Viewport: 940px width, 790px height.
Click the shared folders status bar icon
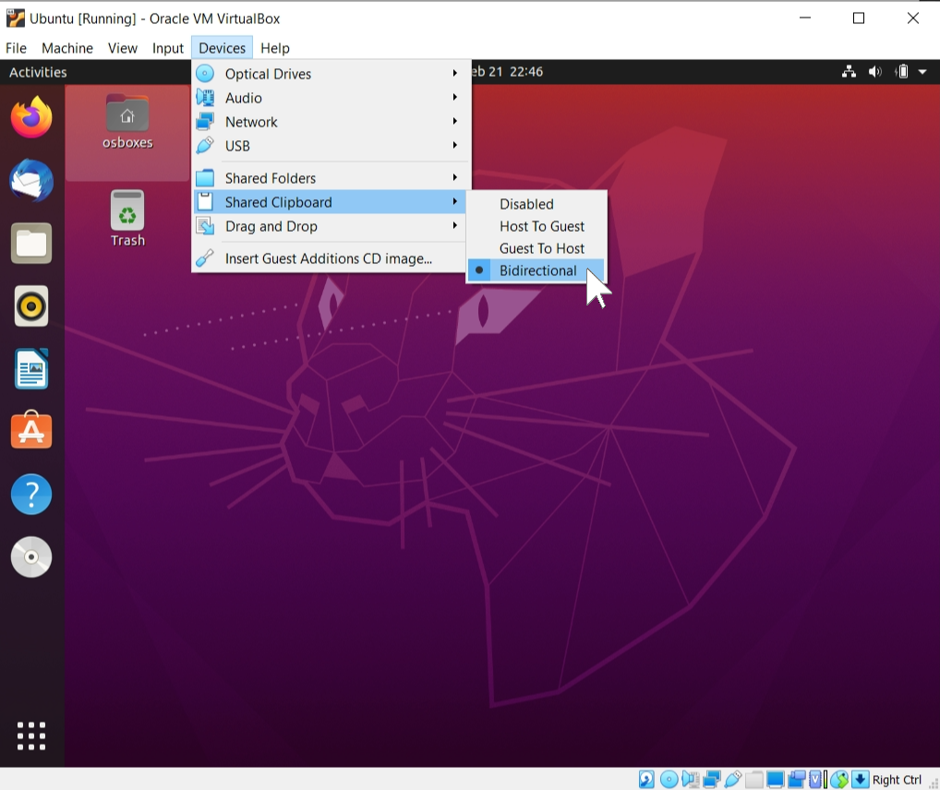click(754, 779)
